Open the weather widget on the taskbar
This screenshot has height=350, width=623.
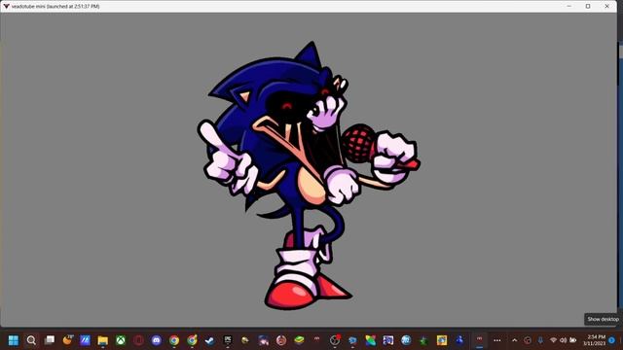click(67, 340)
